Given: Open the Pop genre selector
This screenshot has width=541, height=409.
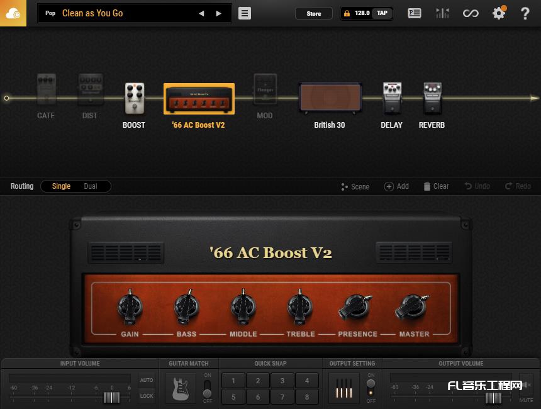Looking at the screenshot, I should (50, 13).
